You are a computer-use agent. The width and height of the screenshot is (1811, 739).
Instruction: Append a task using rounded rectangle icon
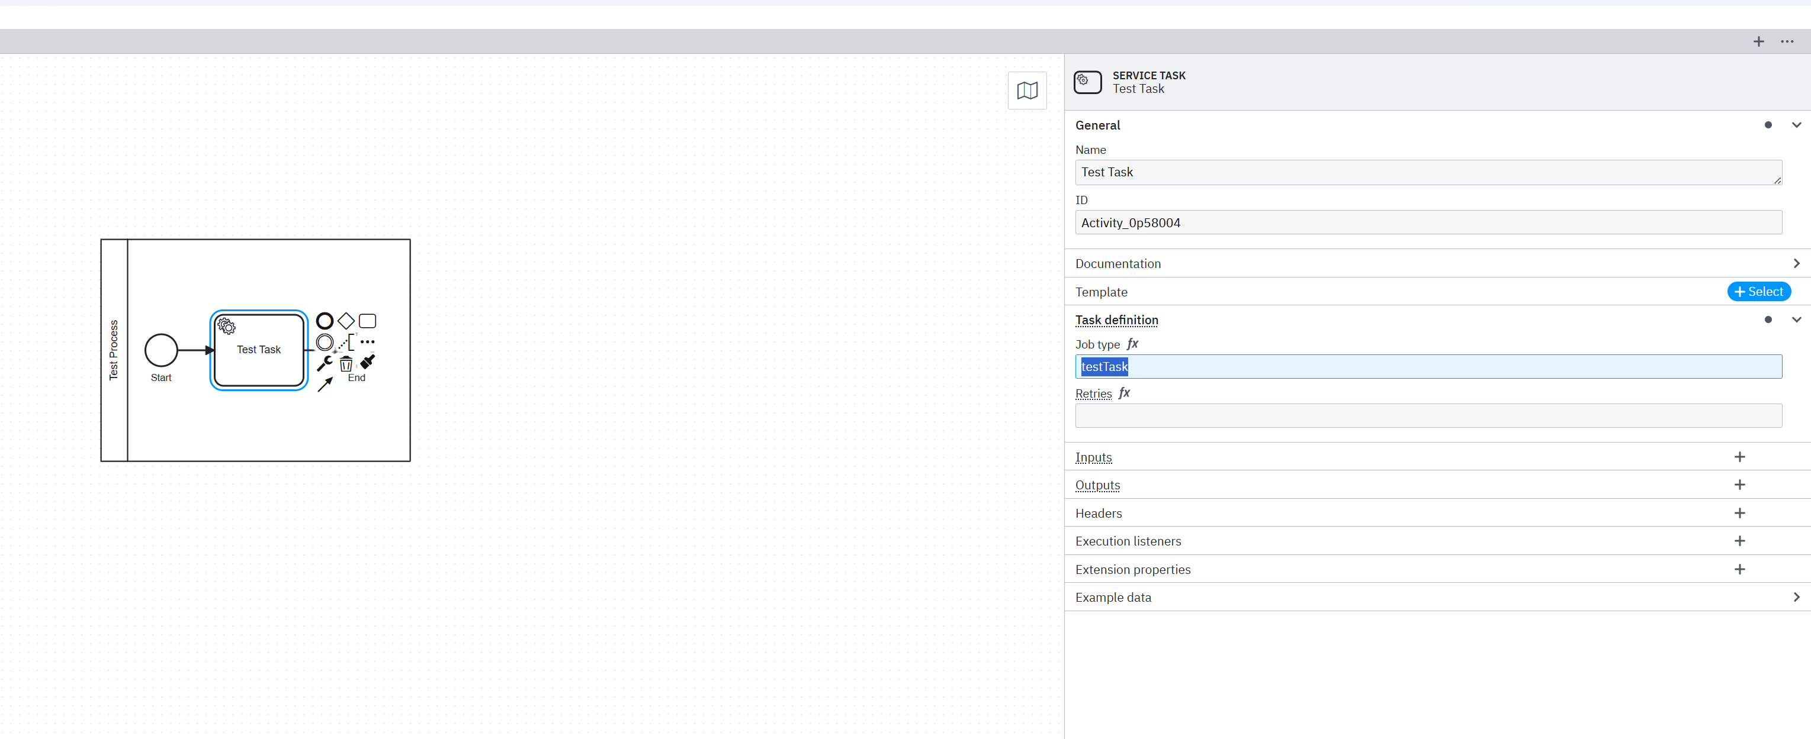click(x=367, y=321)
